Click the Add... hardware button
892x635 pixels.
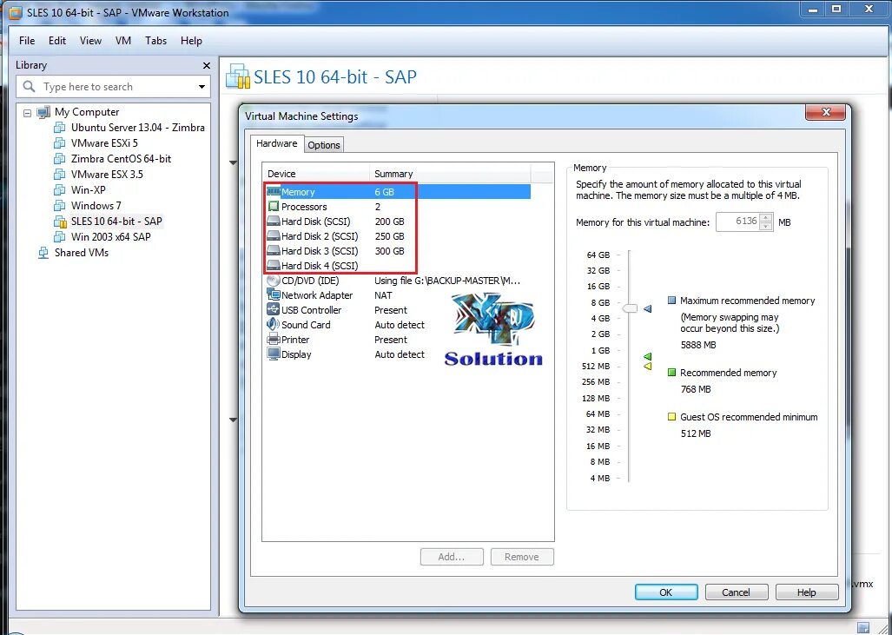pos(452,557)
